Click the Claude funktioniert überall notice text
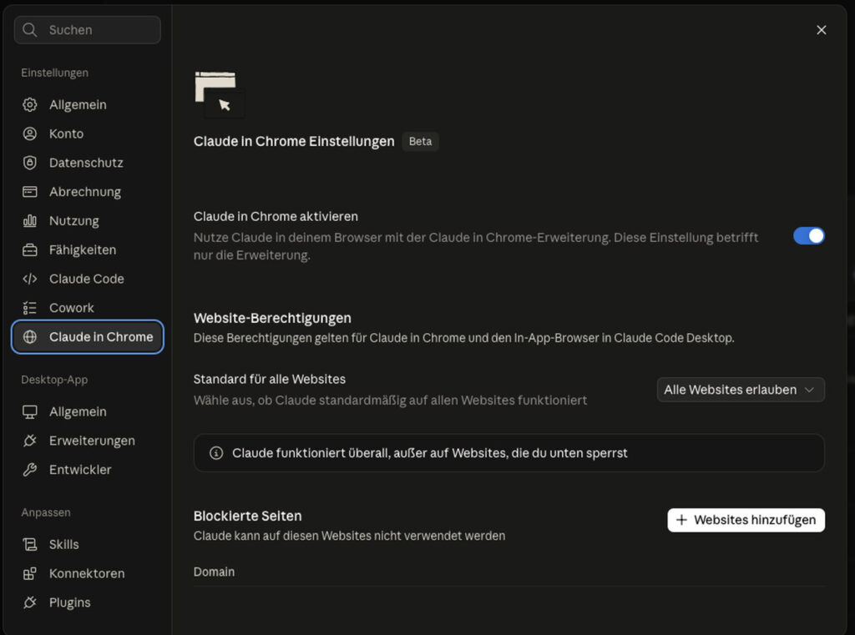The image size is (855, 635). [x=430, y=453]
